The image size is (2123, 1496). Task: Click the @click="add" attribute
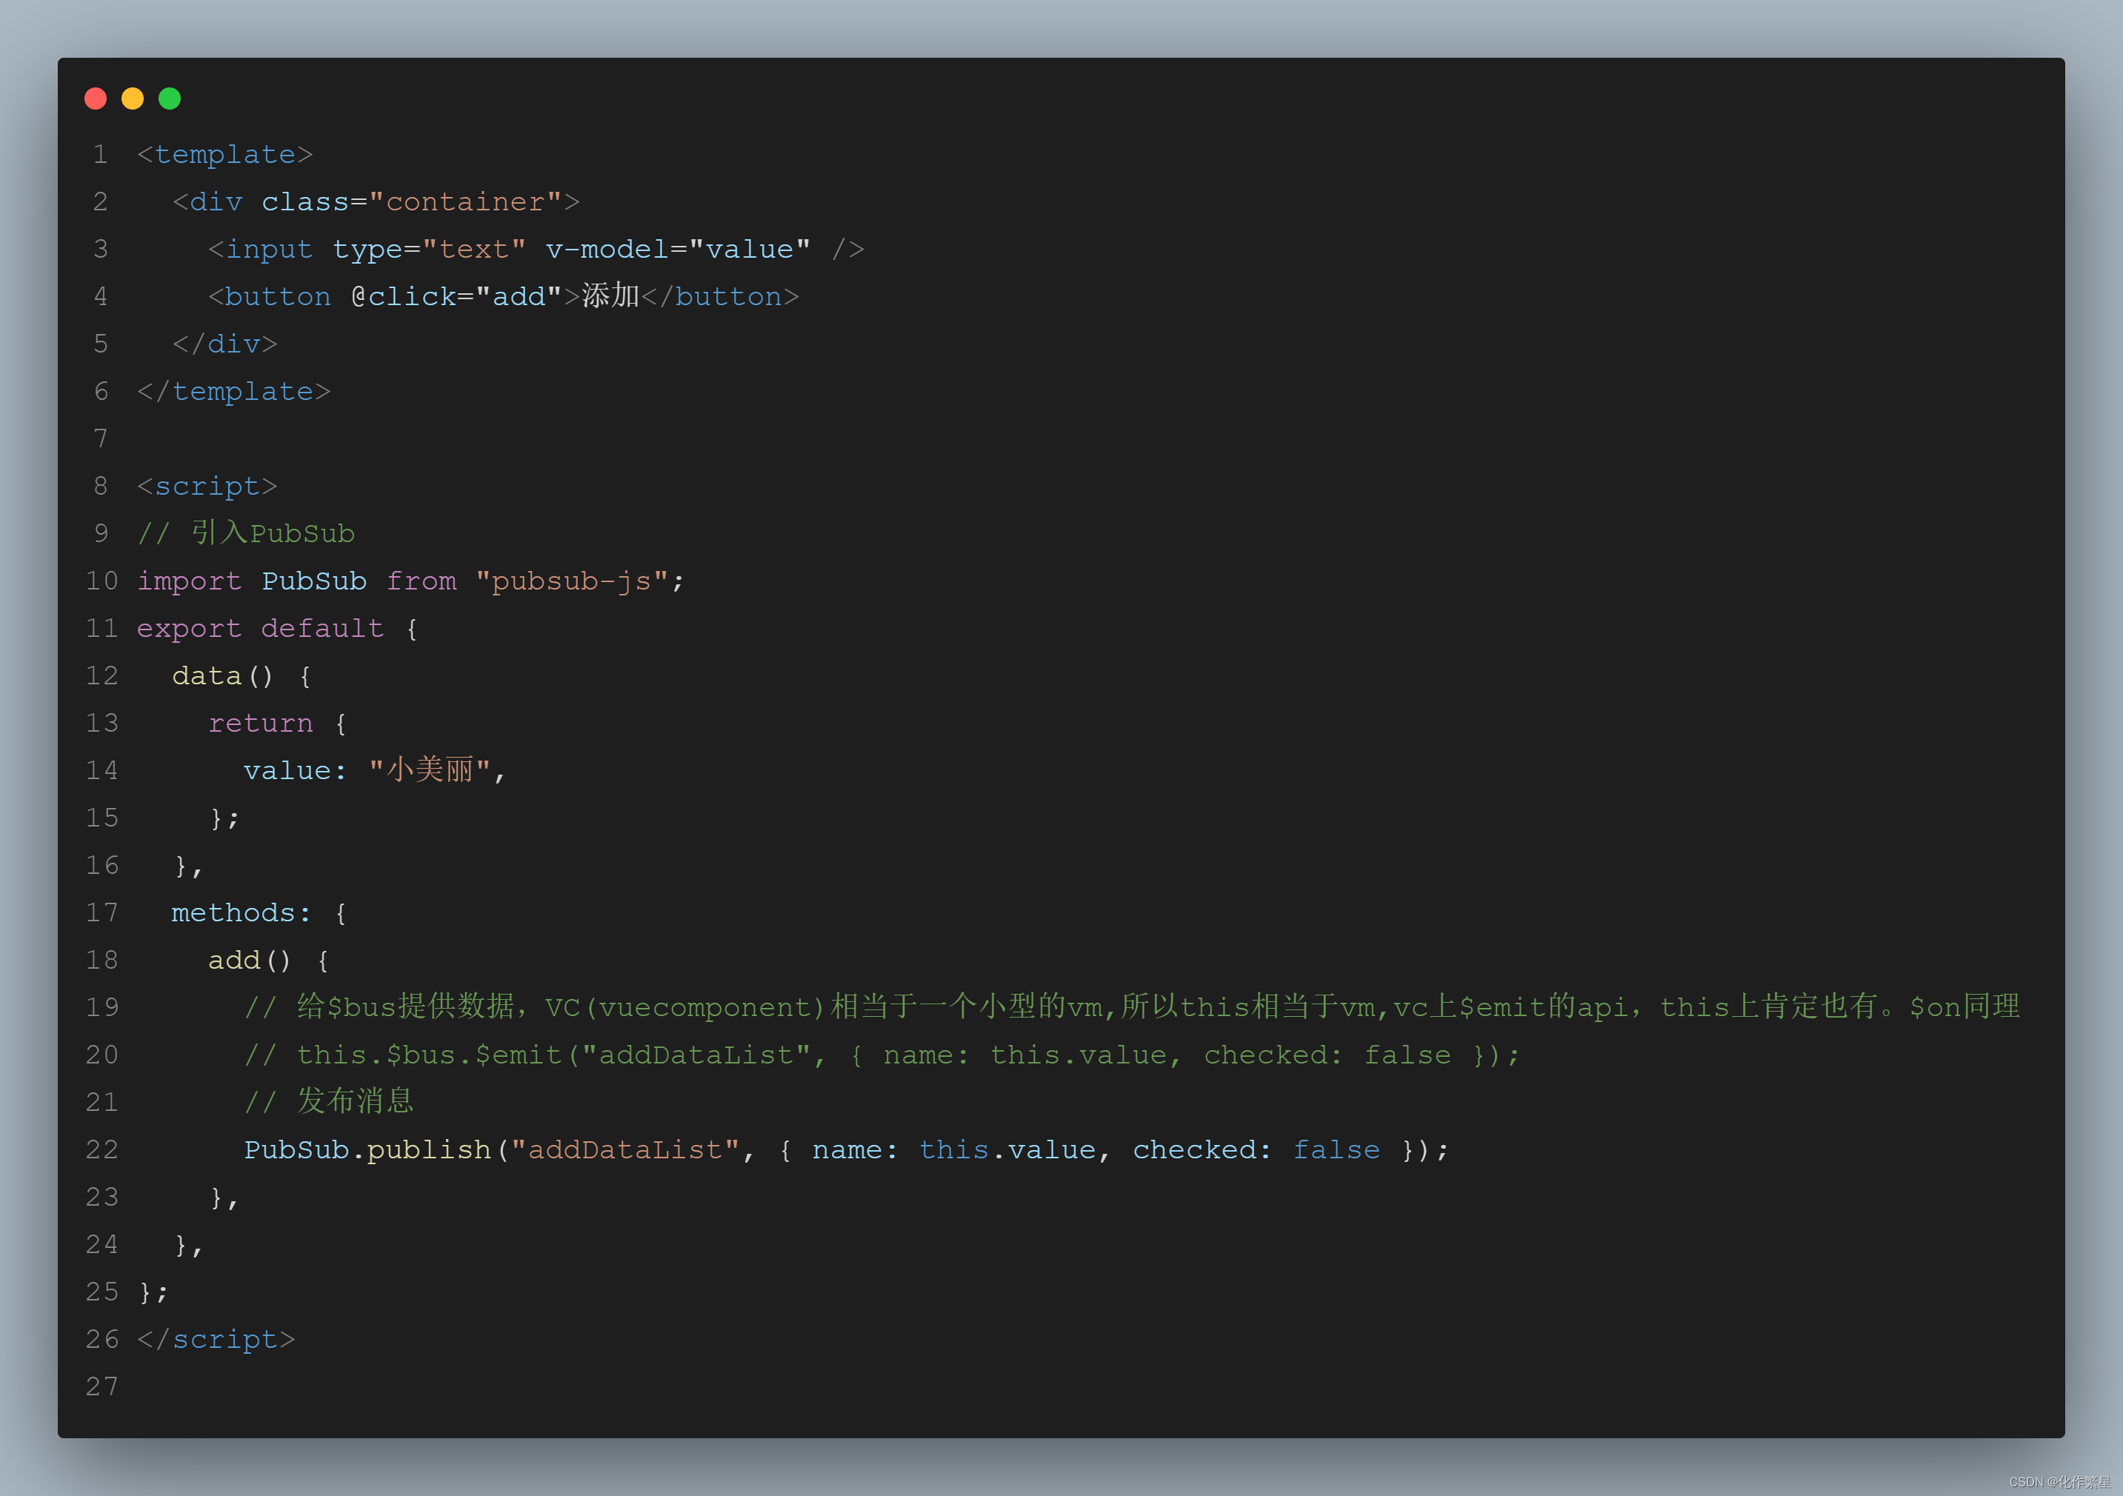456,297
